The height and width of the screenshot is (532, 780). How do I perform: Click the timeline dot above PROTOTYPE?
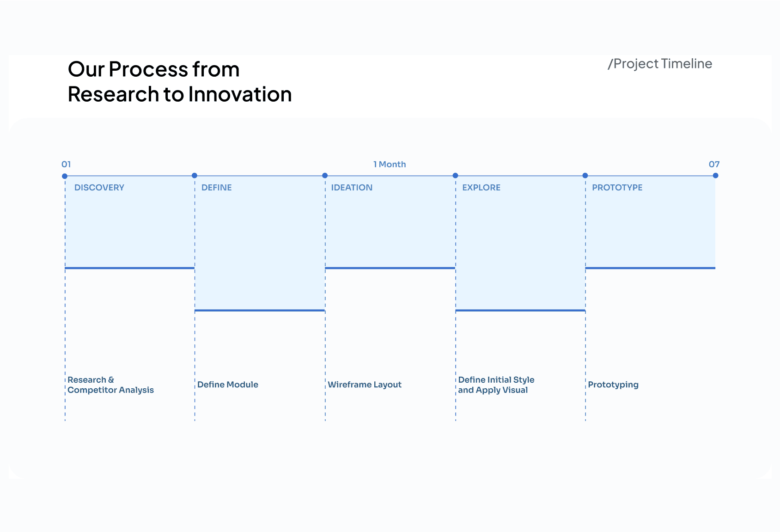585,176
